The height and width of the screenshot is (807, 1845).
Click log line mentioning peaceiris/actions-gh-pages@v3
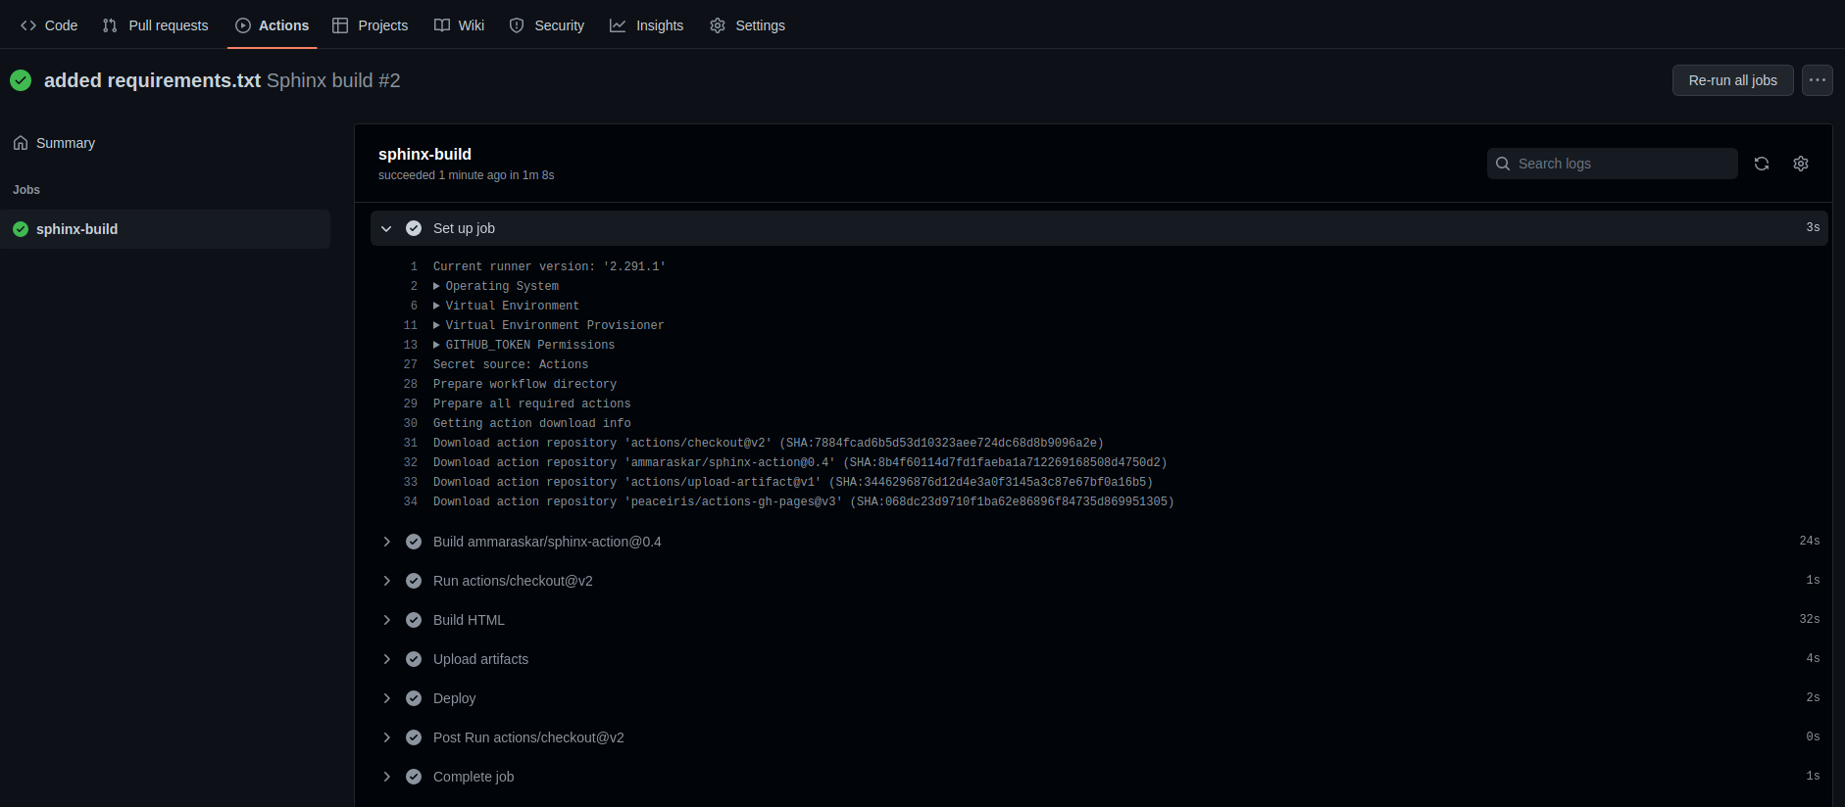click(x=804, y=501)
